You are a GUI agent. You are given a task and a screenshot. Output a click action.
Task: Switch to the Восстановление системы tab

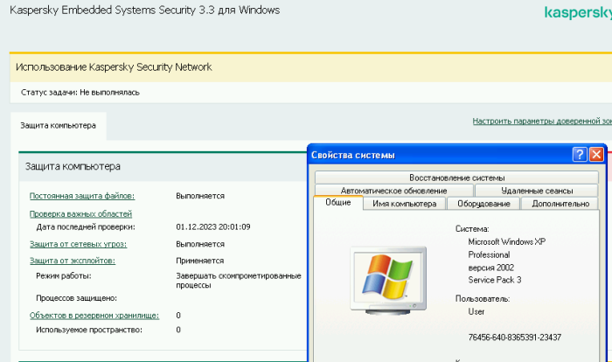coord(456,178)
